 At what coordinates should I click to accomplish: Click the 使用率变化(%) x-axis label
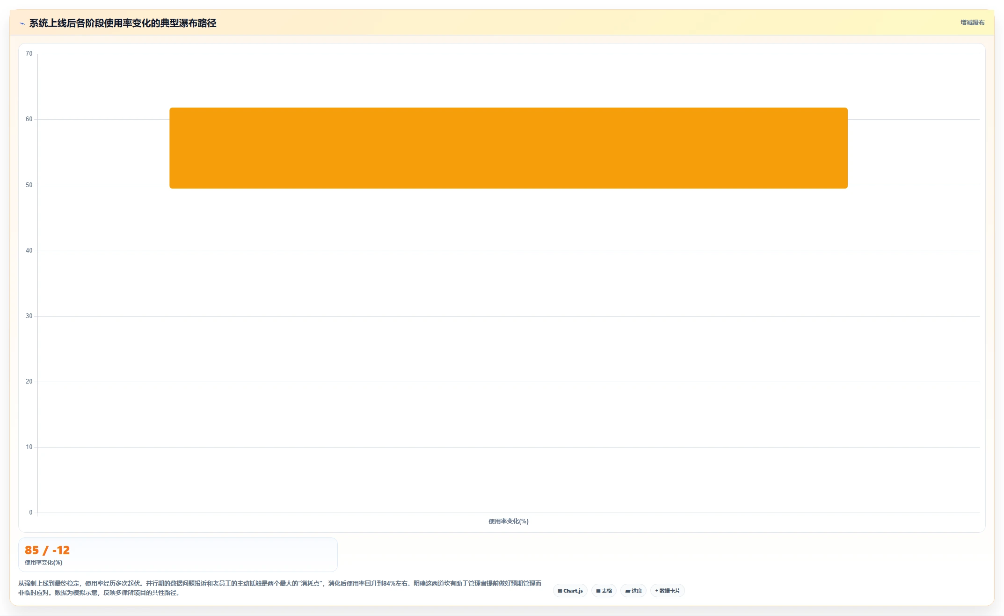coord(509,521)
